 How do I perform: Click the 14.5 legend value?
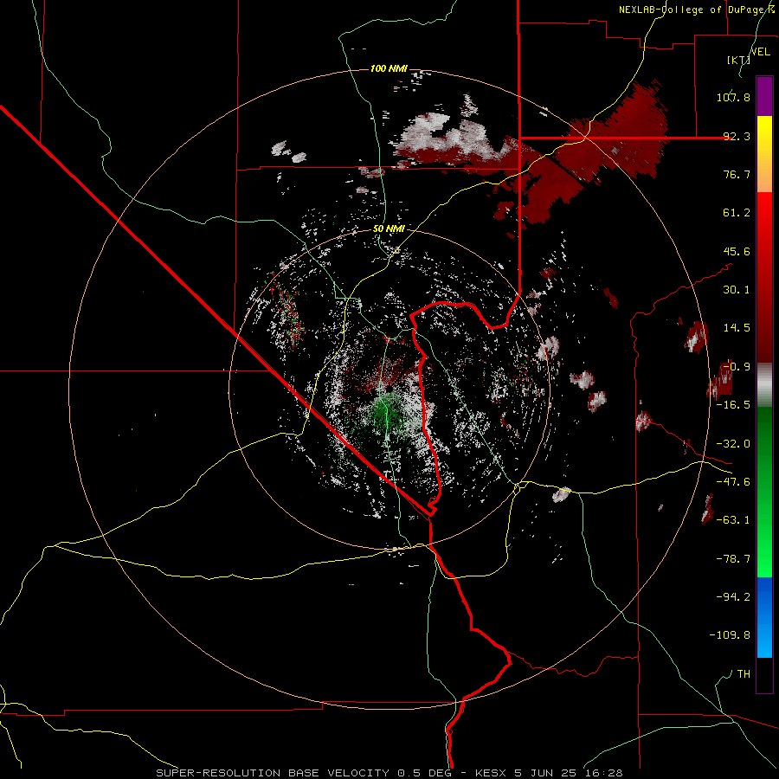click(x=737, y=328)
